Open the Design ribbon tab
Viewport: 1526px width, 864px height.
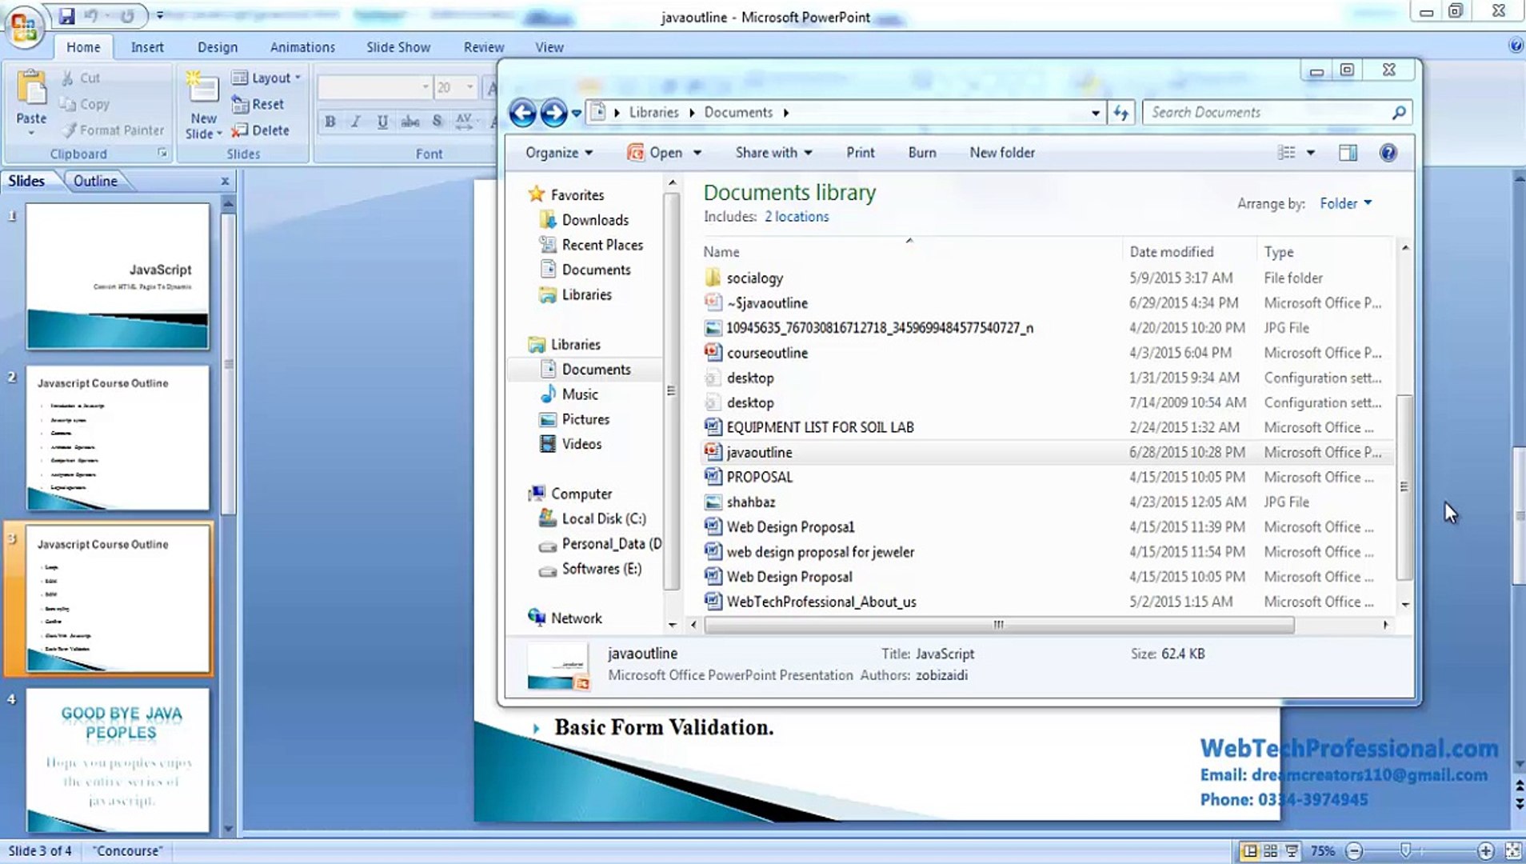click(x=218, y=47)
